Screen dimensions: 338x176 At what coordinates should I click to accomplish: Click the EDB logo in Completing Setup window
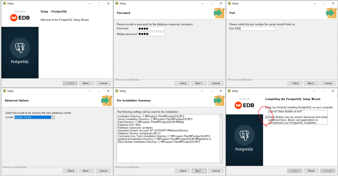coord(245,105)
